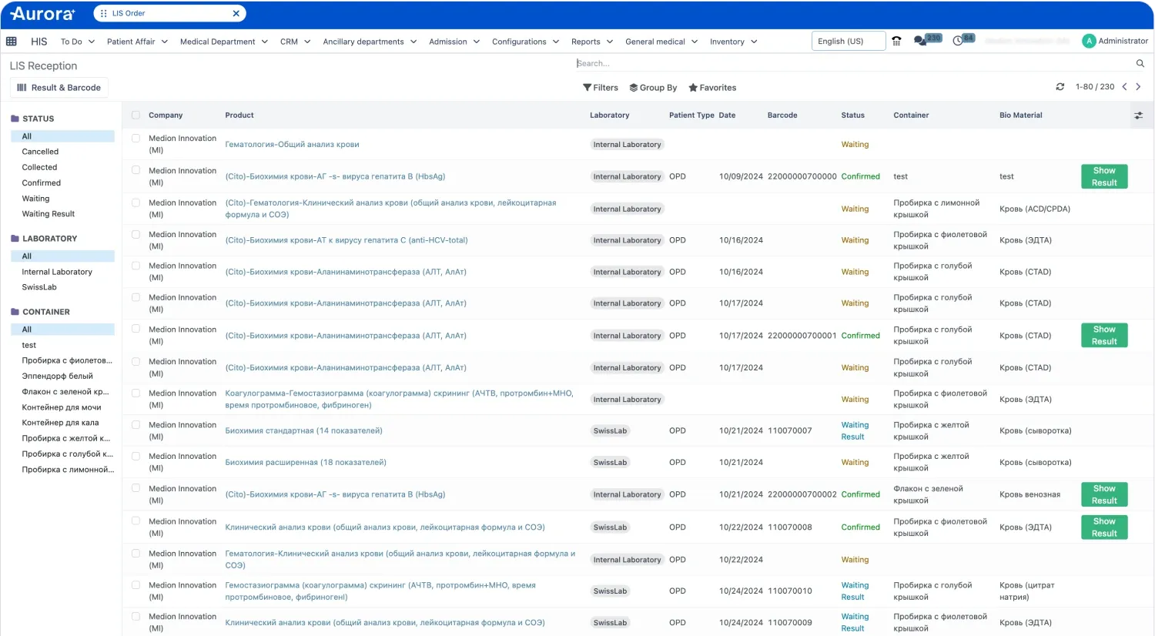Open the Group By dropdown
Image resolution: width=1155 pixels, height=636 pixels.
tap(653, 88)
